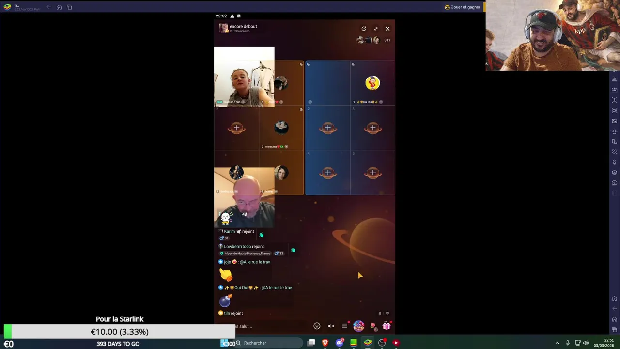The height and width of the screenshot is (349, 620).
Task: Click Install APK icon in BlueStacks sidebar
Action: pos(615,90)
